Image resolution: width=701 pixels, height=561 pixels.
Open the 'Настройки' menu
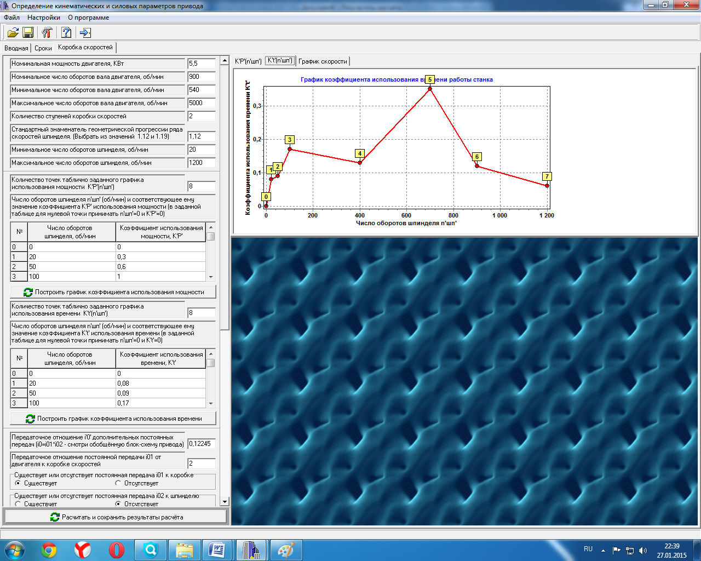click(x=44, y=18)
